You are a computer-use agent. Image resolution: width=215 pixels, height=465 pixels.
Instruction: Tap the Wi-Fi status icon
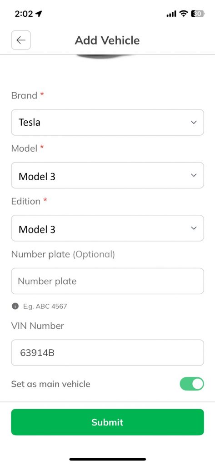(184, 14)
